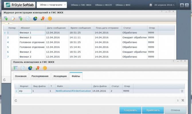The width and height of the screenshot is (192, 114).
Task: Sort by the 'Номер' column header
Action: [12, 28]
